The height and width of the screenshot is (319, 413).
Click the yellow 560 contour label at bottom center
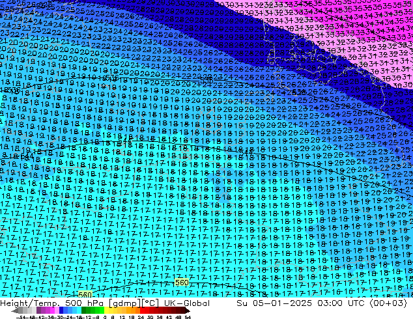click(x=182, y=283)
